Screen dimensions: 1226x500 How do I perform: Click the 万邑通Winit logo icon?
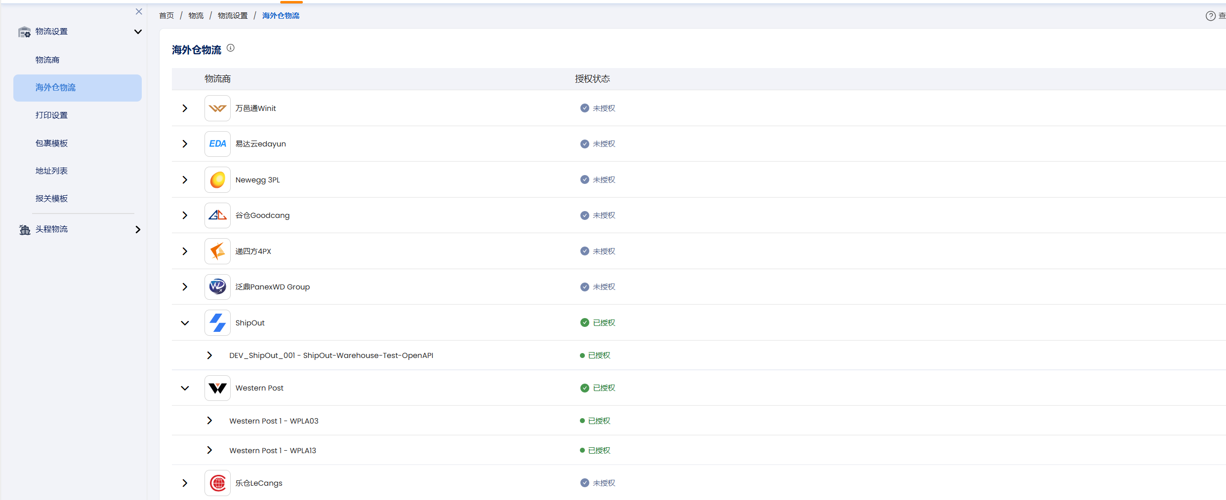(x=217, y=108)
